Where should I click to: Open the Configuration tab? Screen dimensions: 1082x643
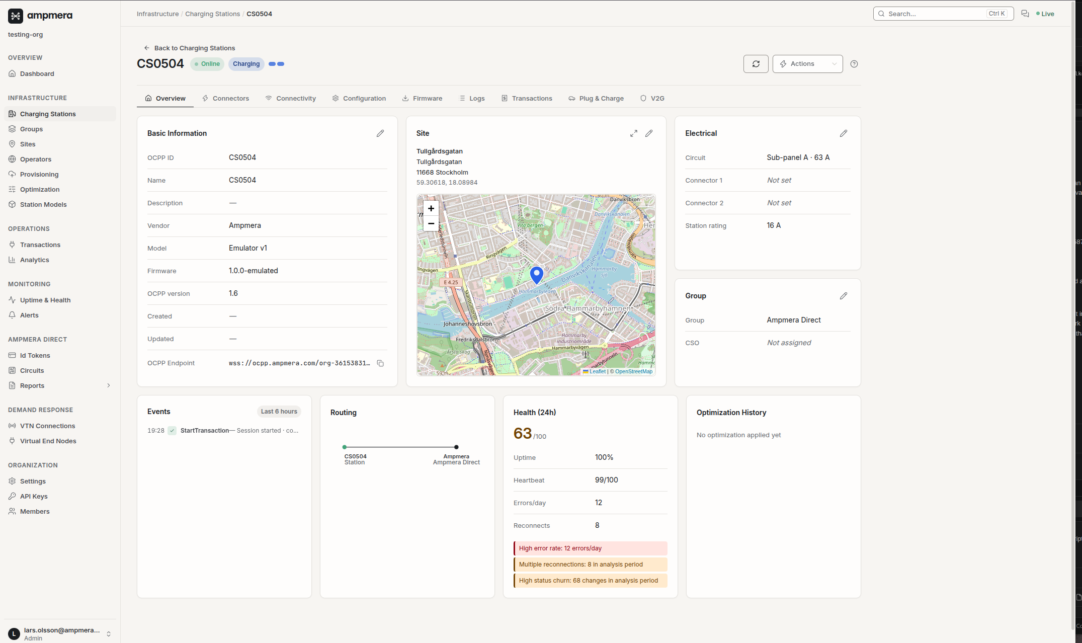[x=359, y=98]
